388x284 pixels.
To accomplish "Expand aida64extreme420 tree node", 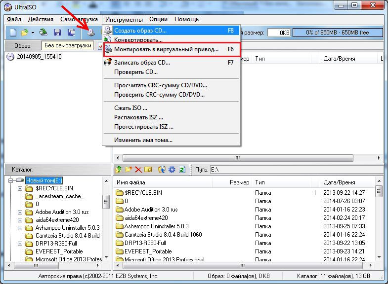I will (20, 220).
